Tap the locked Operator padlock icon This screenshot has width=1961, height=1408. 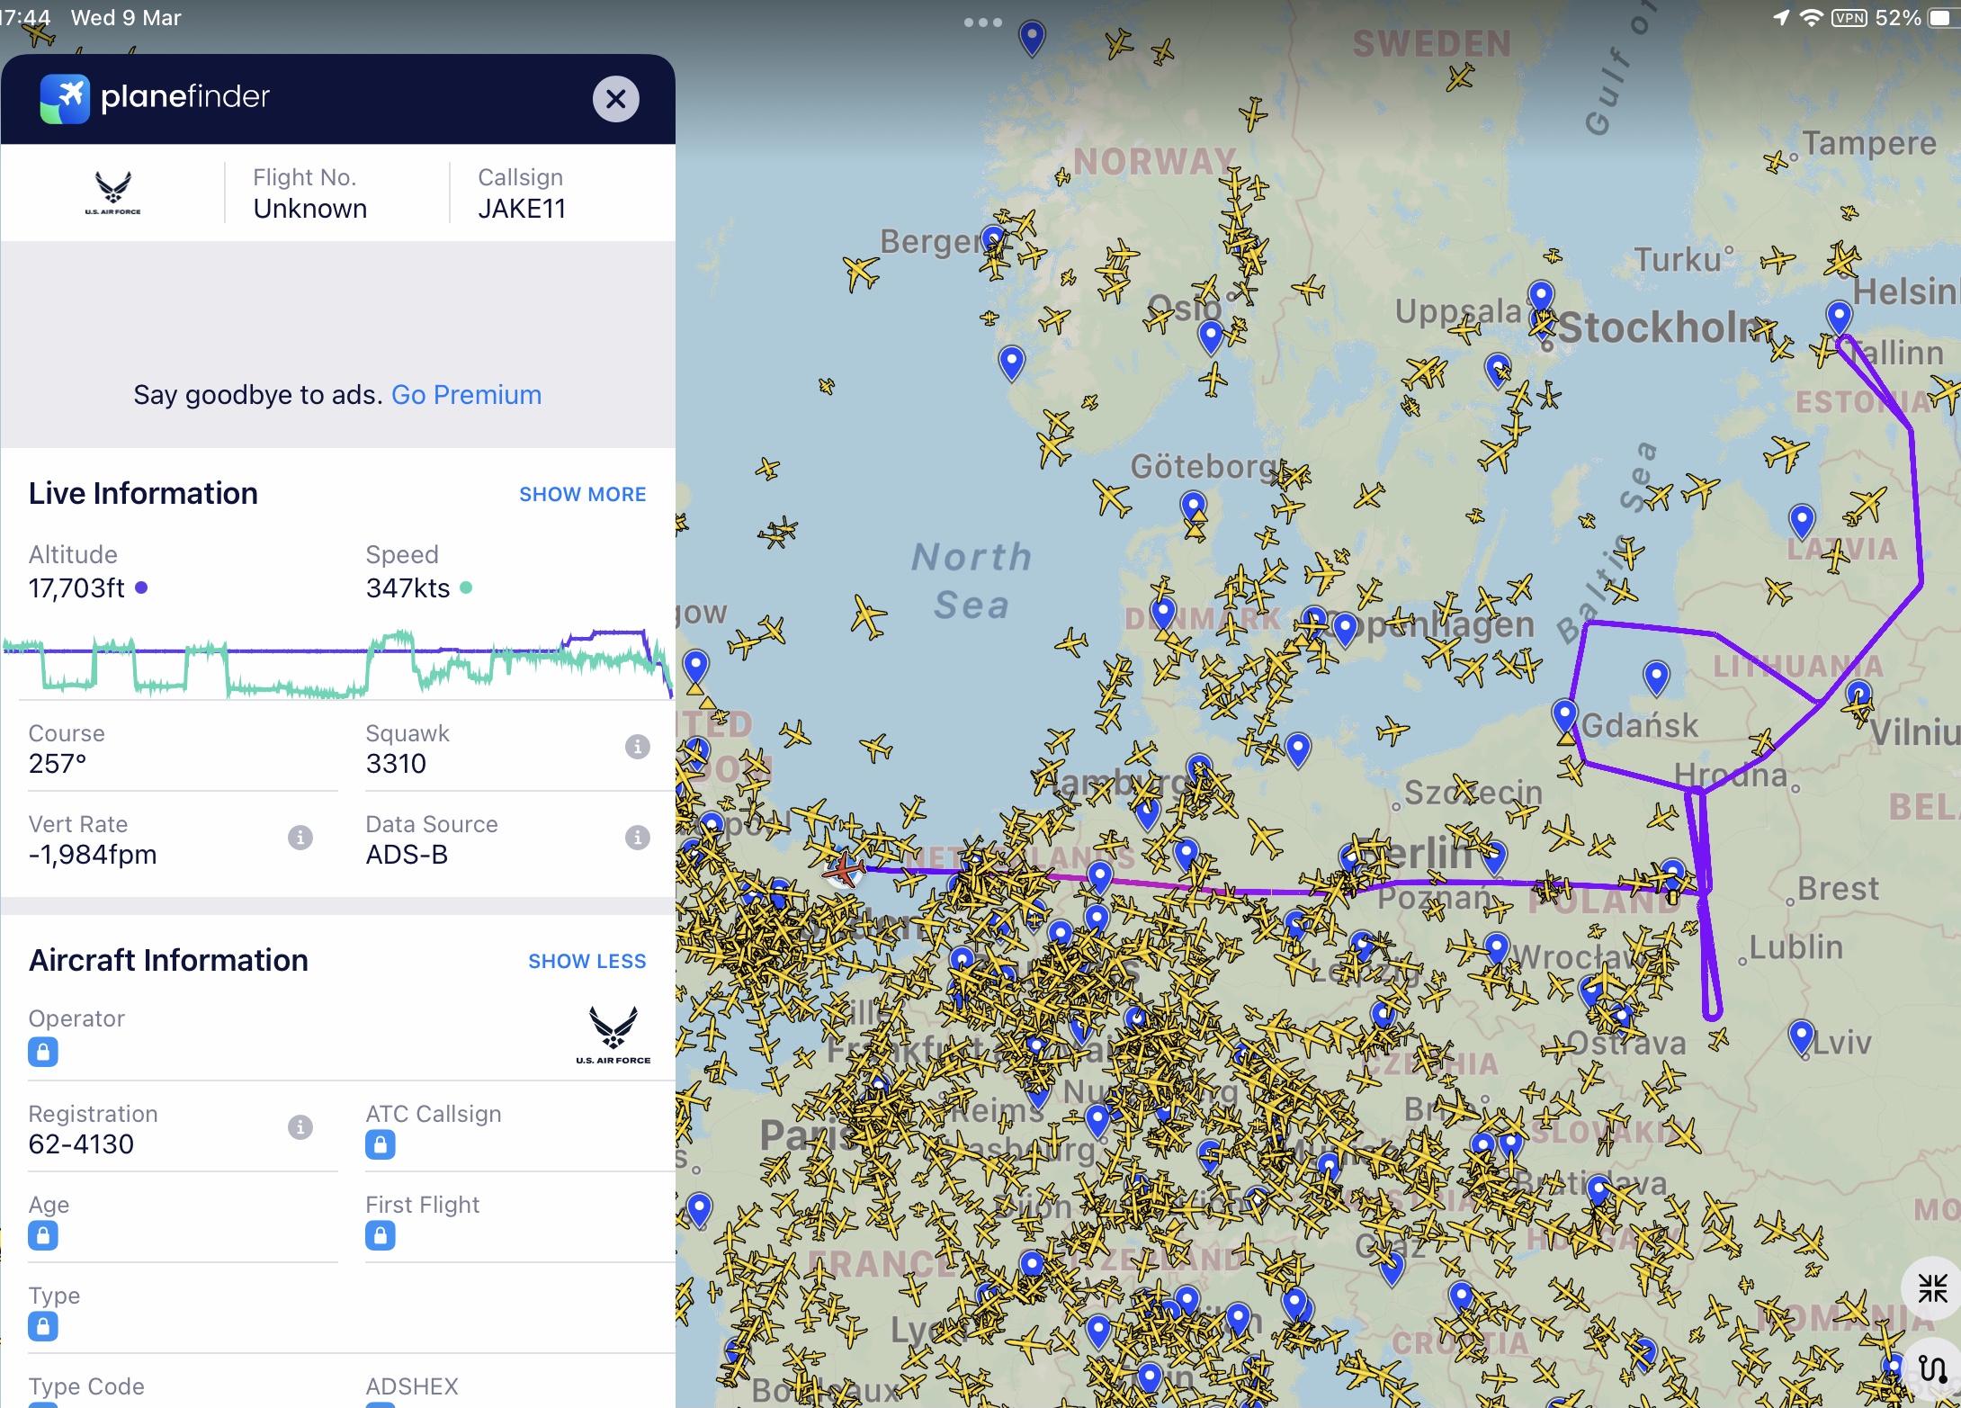tap(43, 1052)
